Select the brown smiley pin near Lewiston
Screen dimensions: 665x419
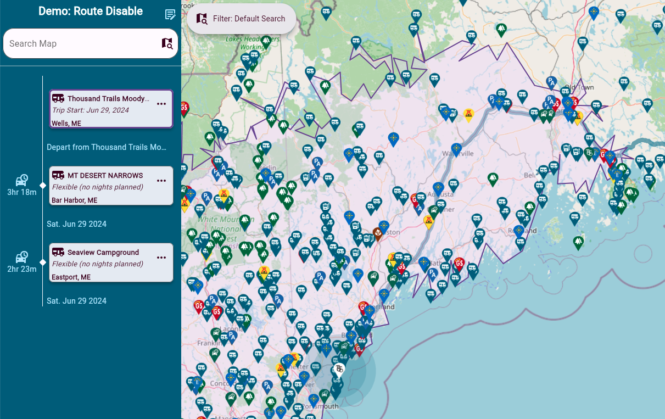click(378, 234)
